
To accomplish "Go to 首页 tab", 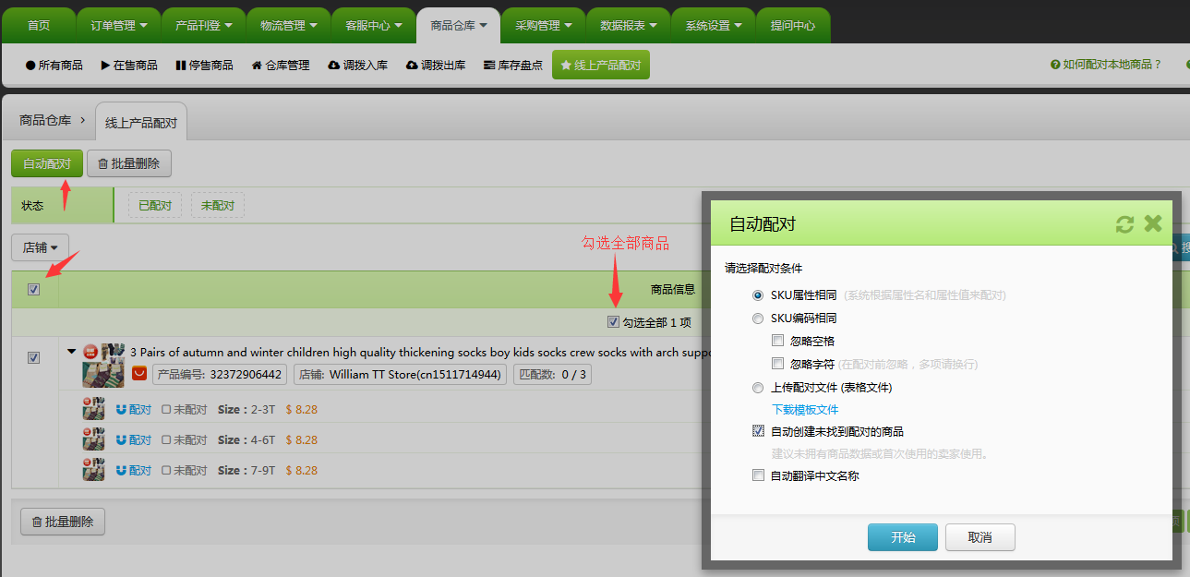I will click(39, 26).
